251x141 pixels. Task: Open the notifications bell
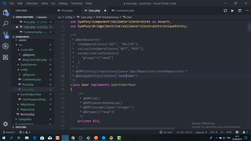coord(245,132)
